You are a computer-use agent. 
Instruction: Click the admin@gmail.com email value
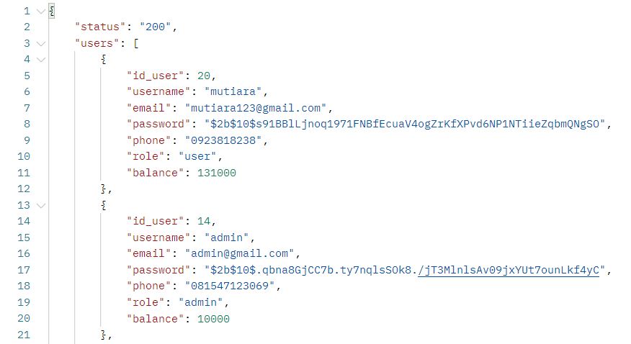239,253
